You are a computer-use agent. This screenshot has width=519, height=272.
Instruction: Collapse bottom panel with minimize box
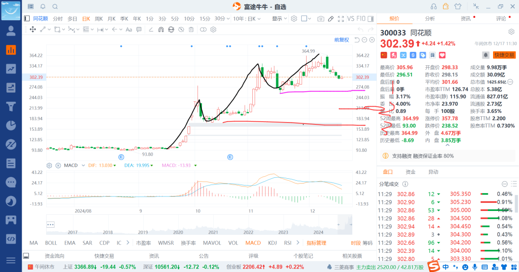pos(26,256)
